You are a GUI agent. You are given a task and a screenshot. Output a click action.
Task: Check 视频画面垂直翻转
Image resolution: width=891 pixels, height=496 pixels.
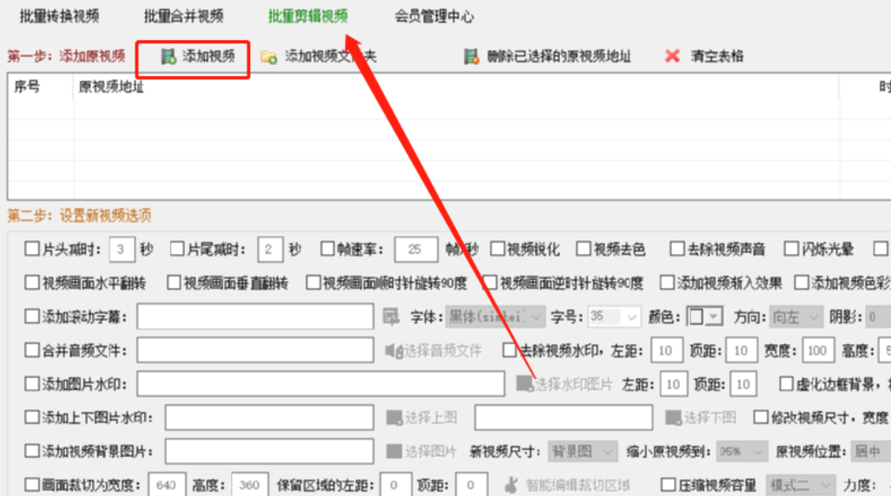coord(174,282)
